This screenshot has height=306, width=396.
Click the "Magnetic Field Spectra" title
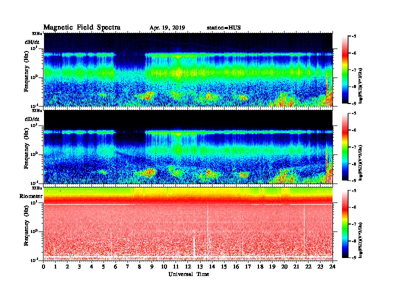tap(82, 27)
